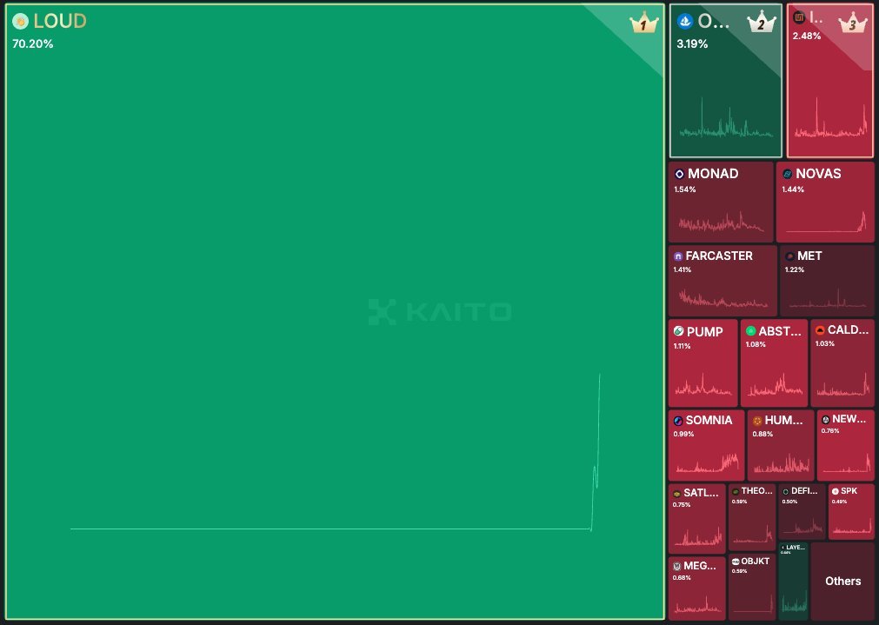Viewport: 879px width, 625px height.
Task: Open the NOVAS project name
Action: (x=818, y=174)
